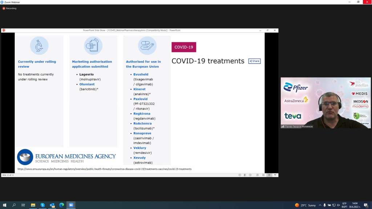372x209 pixels.
Task: Advance to next slide using status bar arrow
Action: (x=250, y=175)
